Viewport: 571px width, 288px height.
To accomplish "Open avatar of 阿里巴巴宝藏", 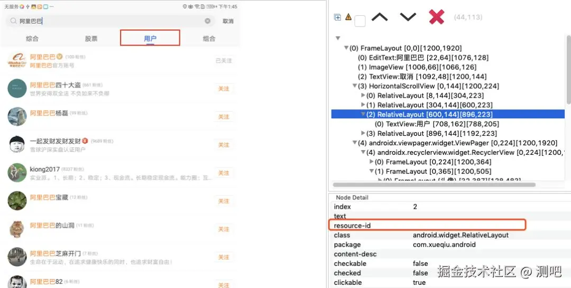I will 17,201.
